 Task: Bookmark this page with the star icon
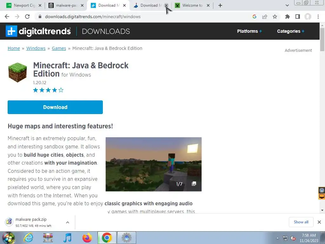tap(275, 17)
